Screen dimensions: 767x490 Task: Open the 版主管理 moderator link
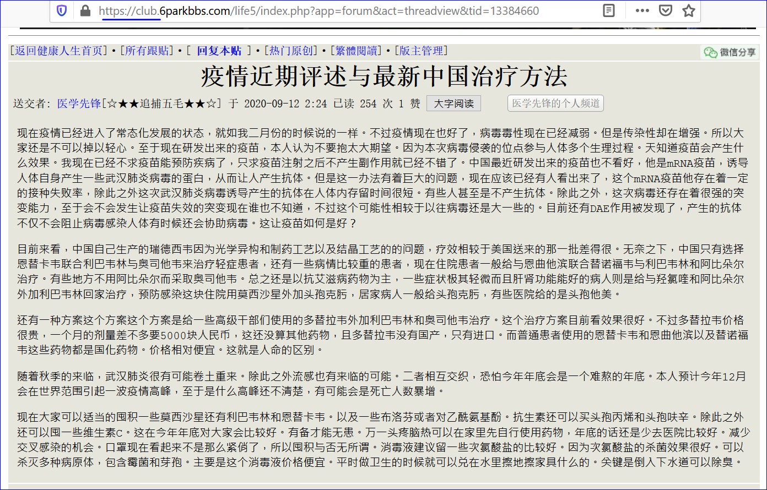coord(421,51)
